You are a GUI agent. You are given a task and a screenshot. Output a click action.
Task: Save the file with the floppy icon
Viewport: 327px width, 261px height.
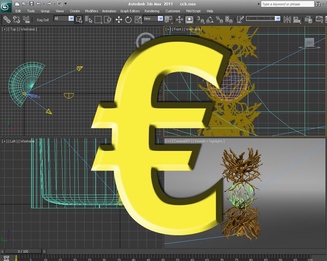tap(31, 4)
